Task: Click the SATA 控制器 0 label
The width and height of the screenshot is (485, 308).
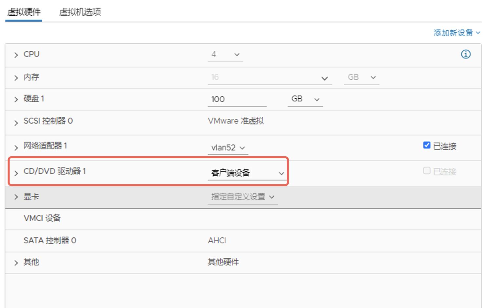Action: (50, 240)
